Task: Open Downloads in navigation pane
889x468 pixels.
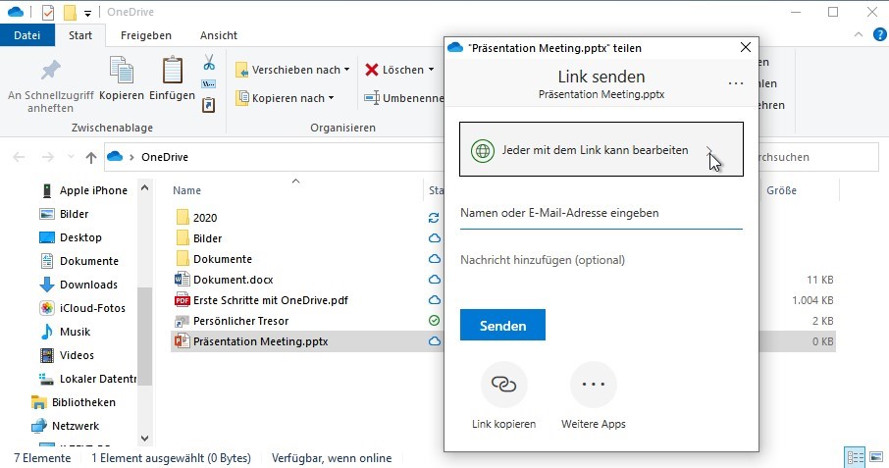Action: 78,285
